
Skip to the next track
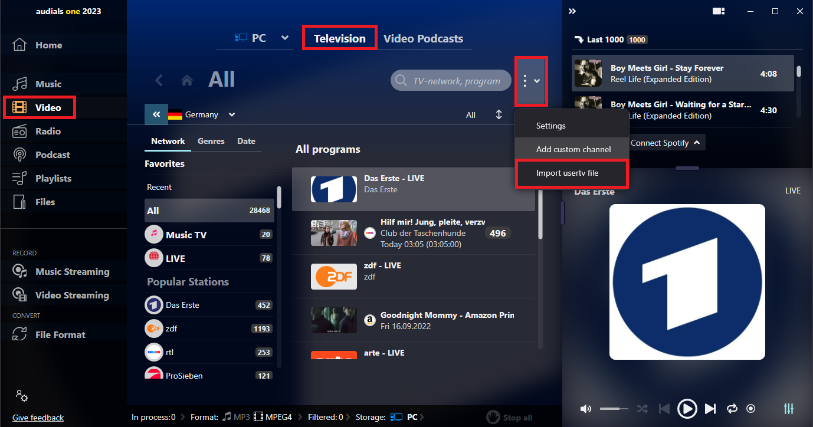(x=710, y=409)
